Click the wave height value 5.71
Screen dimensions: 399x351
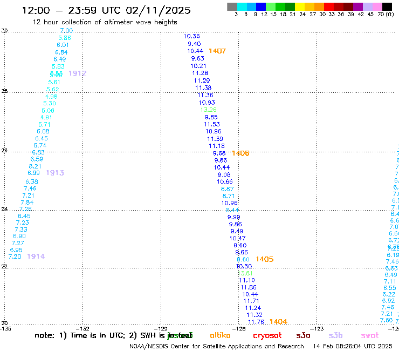(x=44, y=125)
